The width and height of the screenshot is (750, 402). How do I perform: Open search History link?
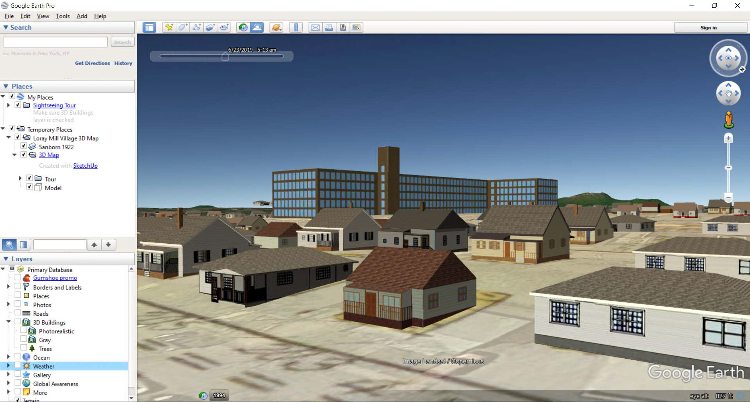tap(123, 63)
